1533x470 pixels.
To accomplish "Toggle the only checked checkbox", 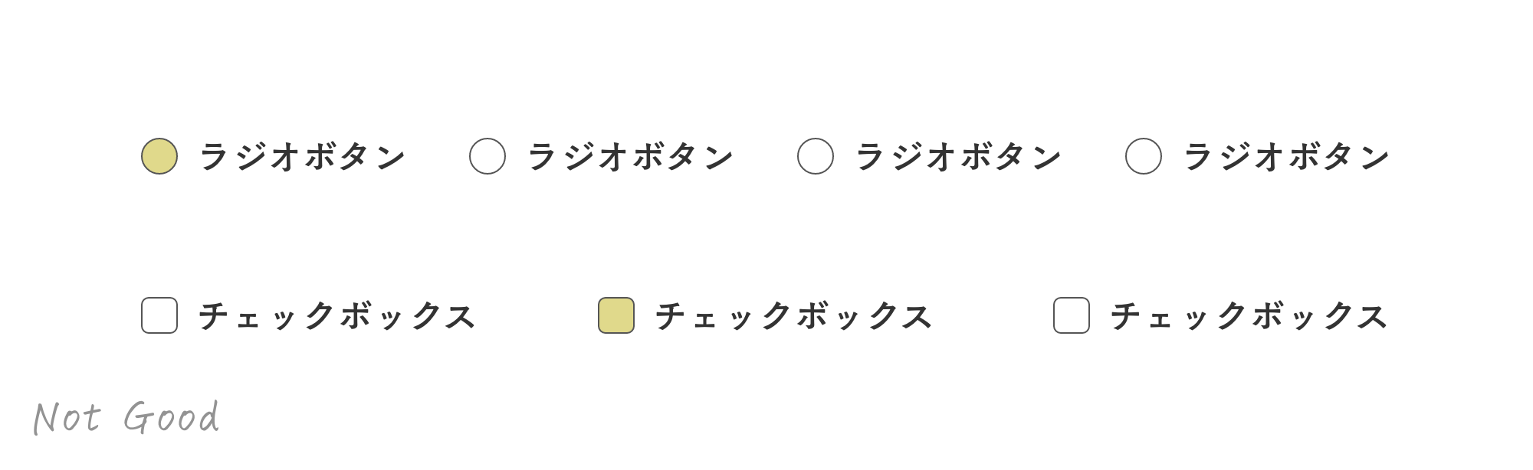I will pos(616,315).
